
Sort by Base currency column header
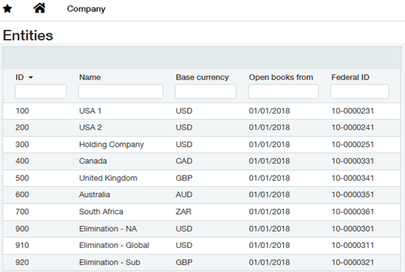click(202, 77)
